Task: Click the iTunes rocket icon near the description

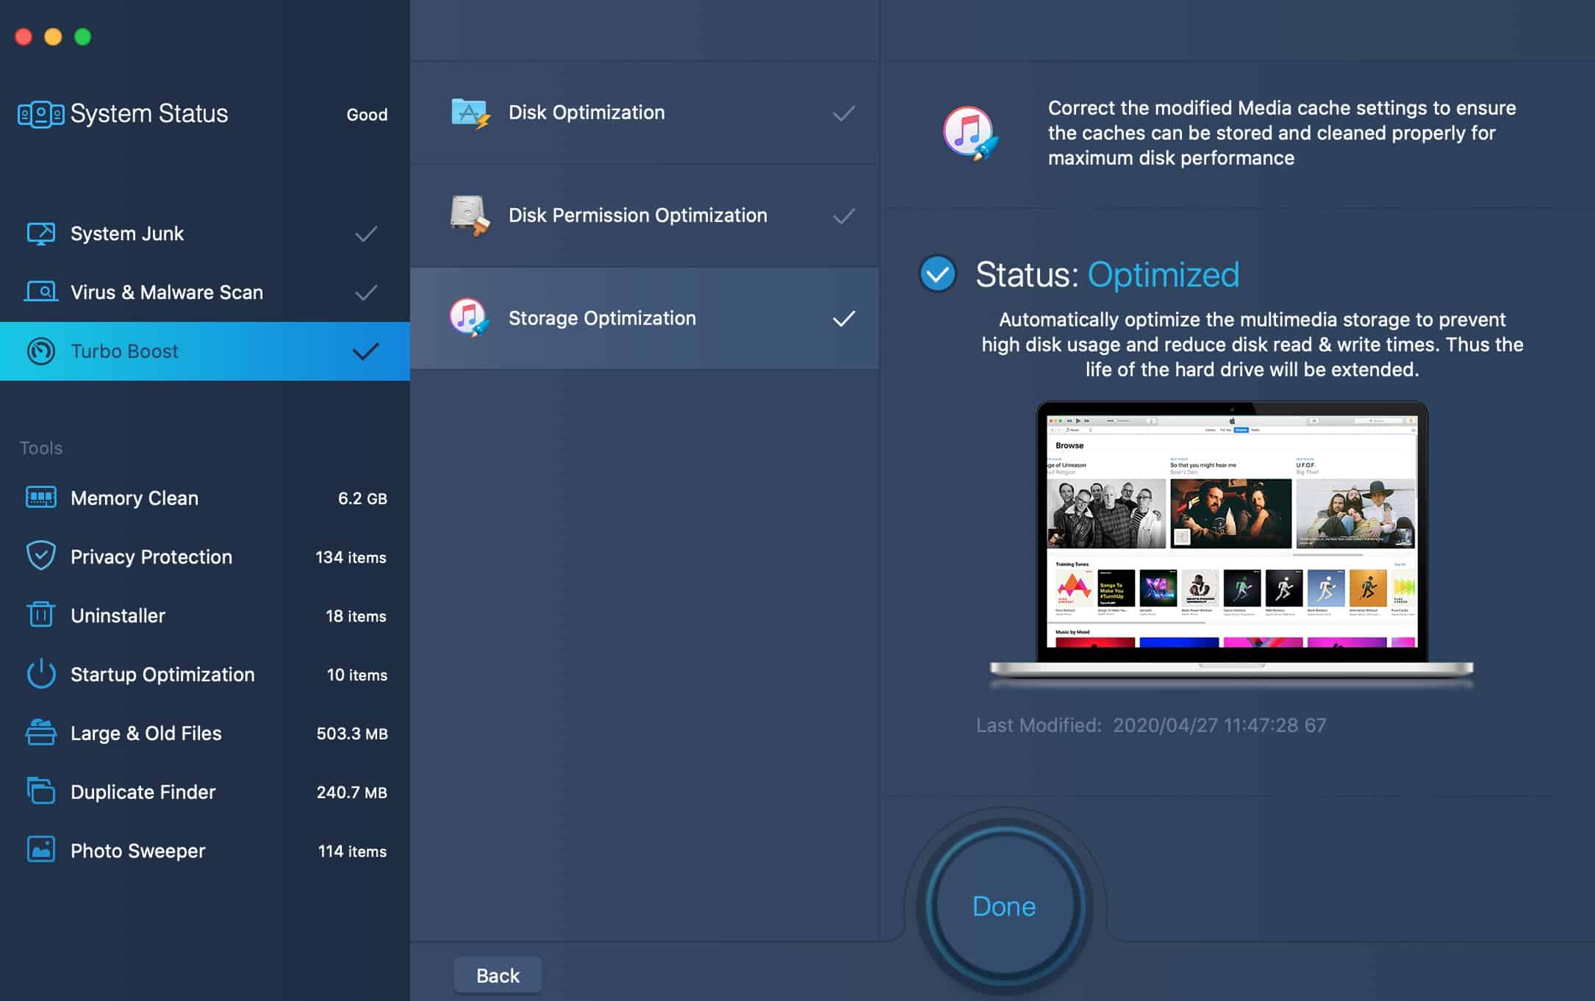Action: point(970,132)
